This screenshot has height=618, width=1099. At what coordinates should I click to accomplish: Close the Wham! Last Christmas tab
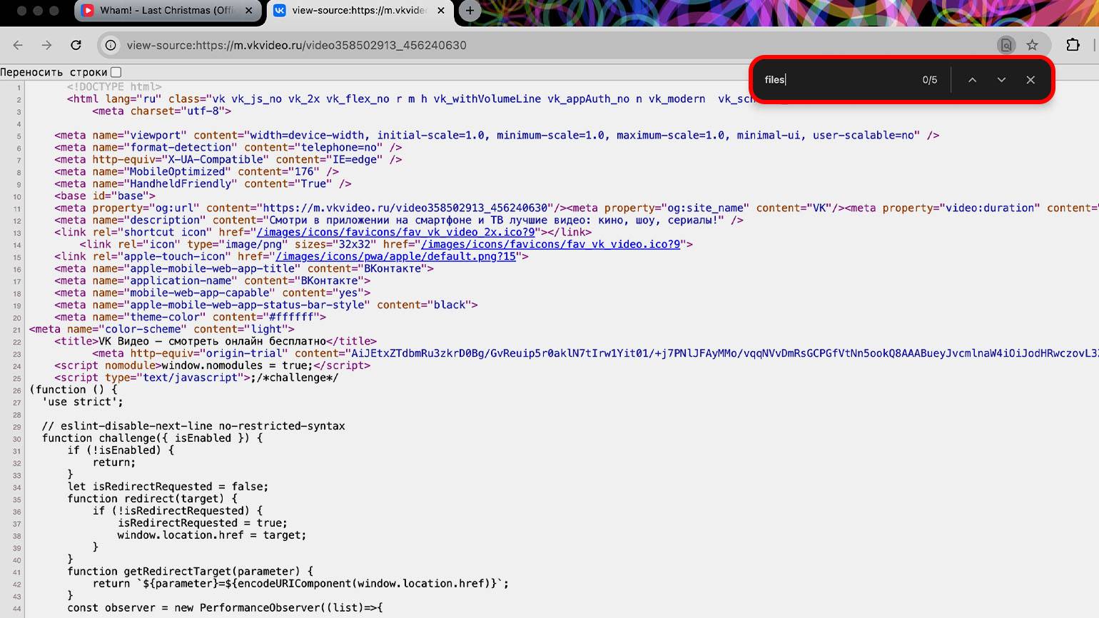[x=249, y=11]
